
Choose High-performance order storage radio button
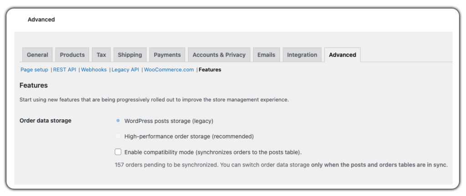[118, 136]
